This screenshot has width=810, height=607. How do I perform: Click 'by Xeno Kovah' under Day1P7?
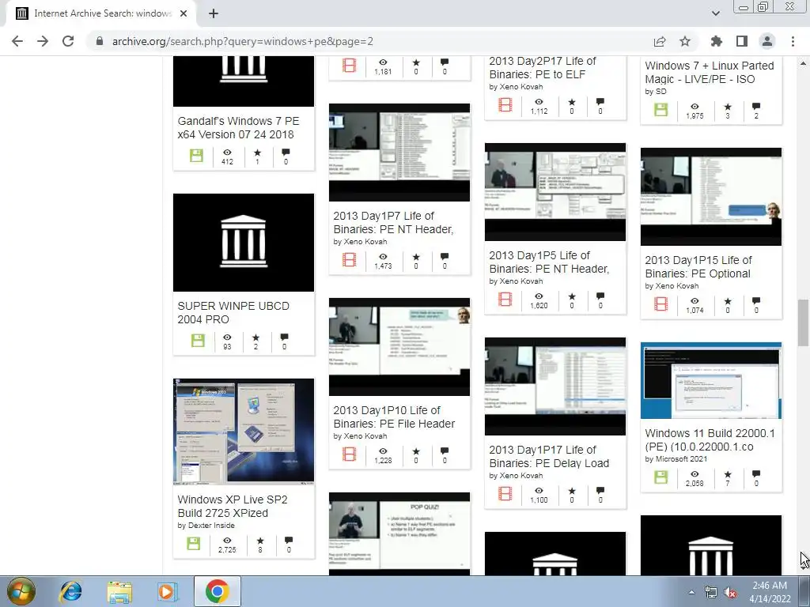click(360, 242)
